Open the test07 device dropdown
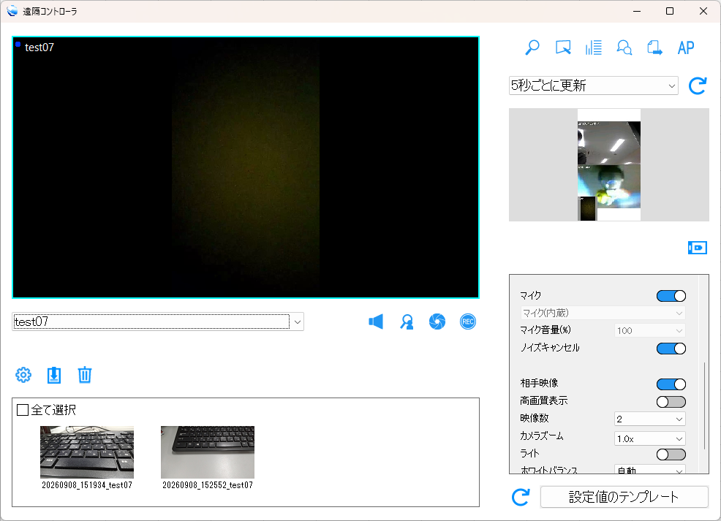This screenshot has width=721, height=521. pyautogui.click(x=158, y=322)
